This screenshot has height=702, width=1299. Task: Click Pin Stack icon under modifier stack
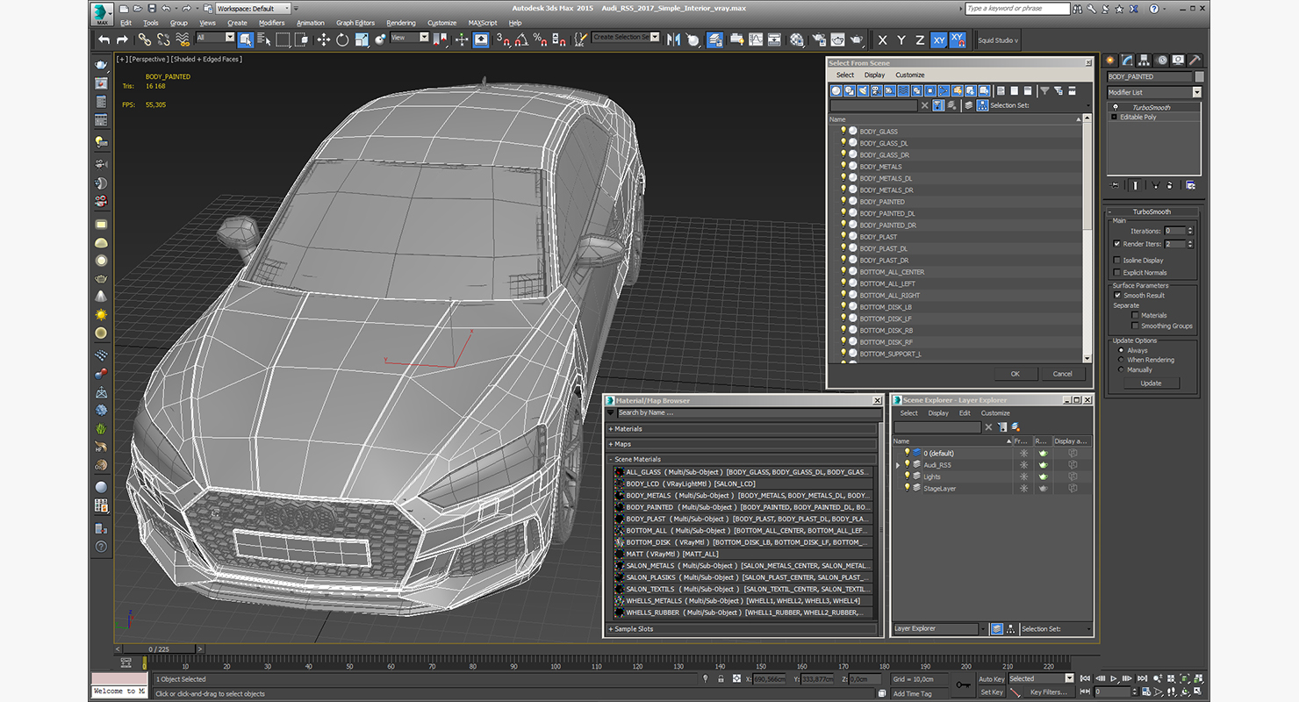tap(1114, 185)
